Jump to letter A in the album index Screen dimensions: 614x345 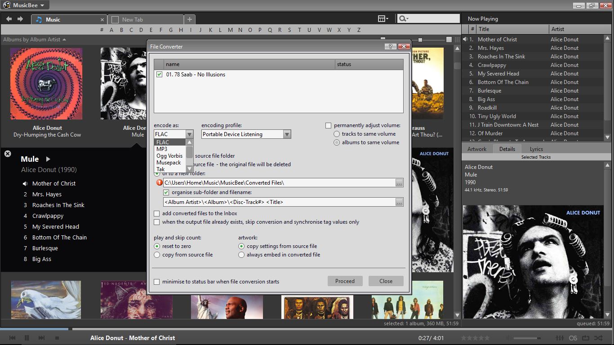click(111, 30)
